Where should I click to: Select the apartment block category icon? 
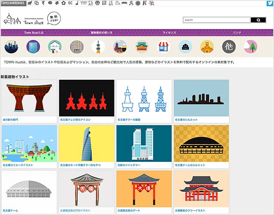pos(77,46)
